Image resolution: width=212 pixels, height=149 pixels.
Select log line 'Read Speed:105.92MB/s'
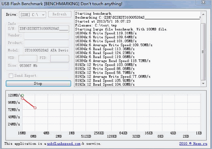click(x=105, y=80)
